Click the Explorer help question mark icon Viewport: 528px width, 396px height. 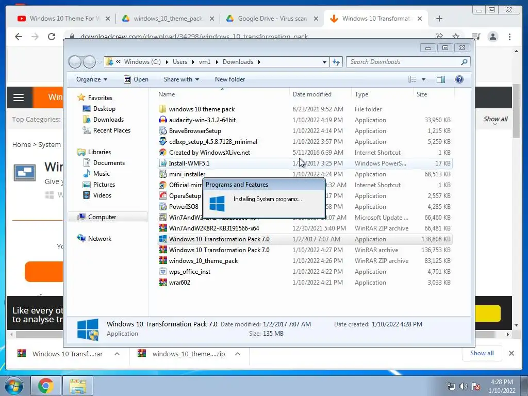point(459,79)
